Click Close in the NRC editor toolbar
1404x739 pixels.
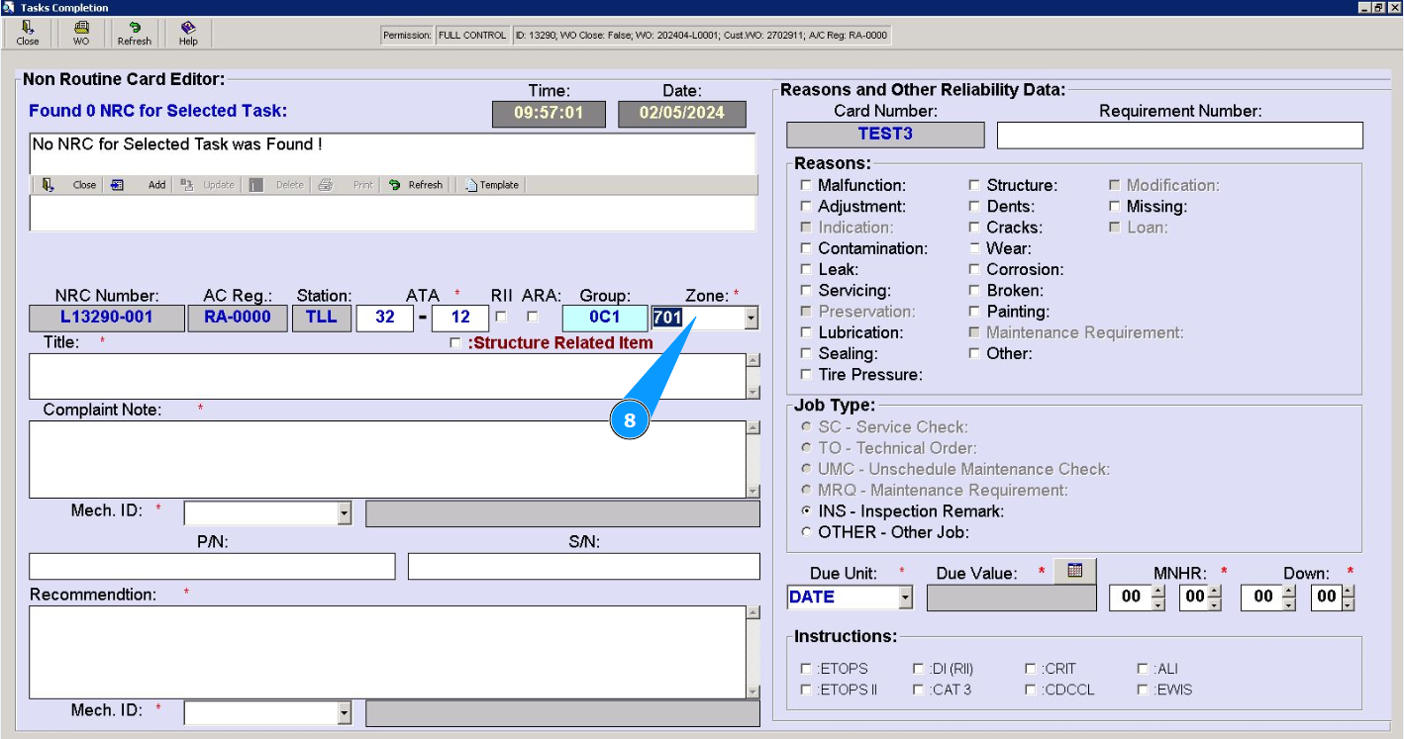70,185
